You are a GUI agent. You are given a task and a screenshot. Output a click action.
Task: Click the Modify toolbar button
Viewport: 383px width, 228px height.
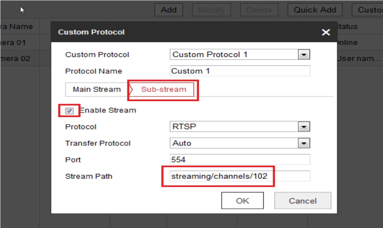[x=211, y=10]
